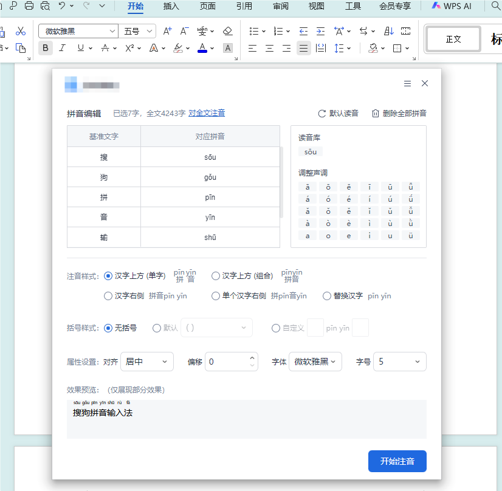This screenshot has width=502, height=491.
Task: Select 默认 bracket style radio
Action: [x=157, y=328]
